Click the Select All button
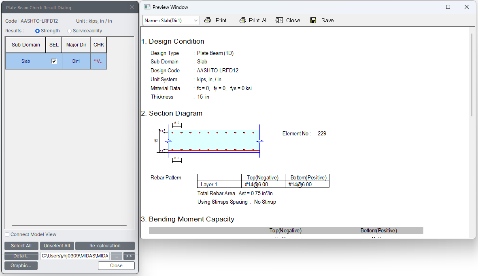This screenshot has width=478, height=276. click(21, 246)
